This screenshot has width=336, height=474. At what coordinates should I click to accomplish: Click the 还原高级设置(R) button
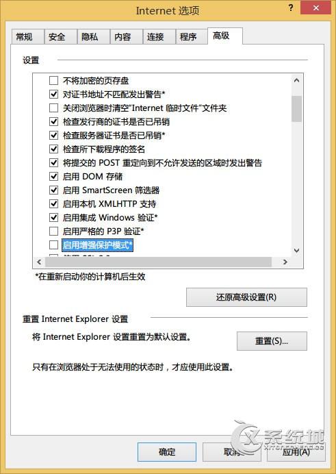pyautogui.click(x=246, y=297)
